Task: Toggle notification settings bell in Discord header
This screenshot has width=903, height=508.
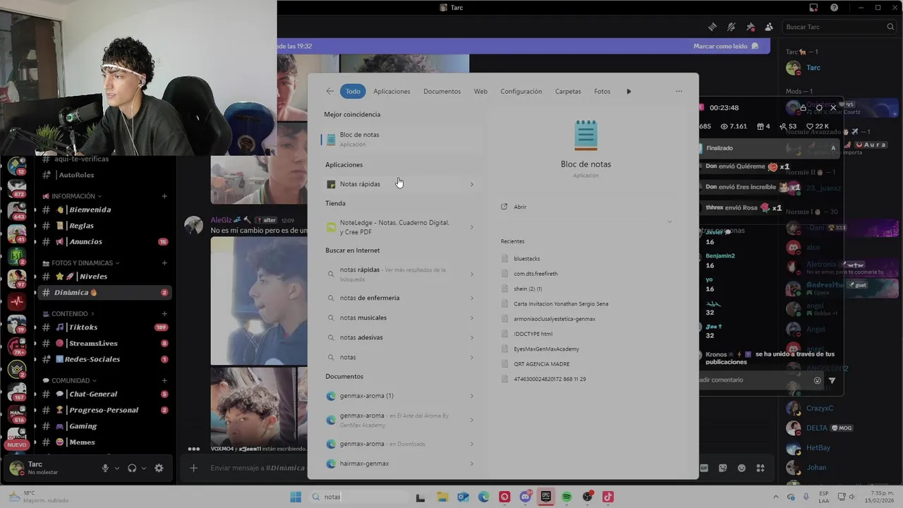Action: coord(732,27)
